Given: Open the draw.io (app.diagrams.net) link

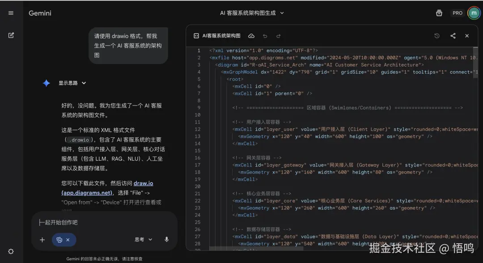Looking at the screenshot, I should click(x=107, y=188).
